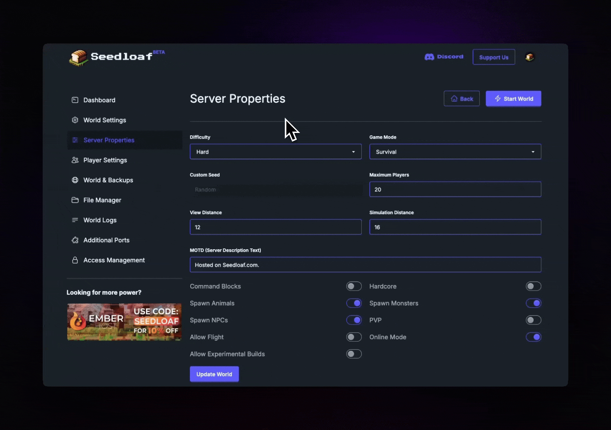
Task: Disable the Online Mode toggle
Action: (533, 337)
